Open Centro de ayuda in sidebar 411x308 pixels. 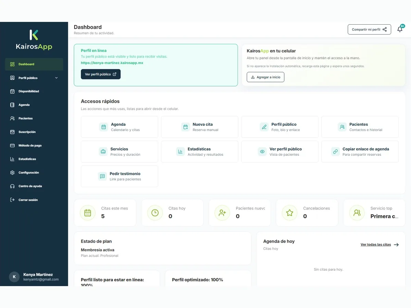coord(34,186)
